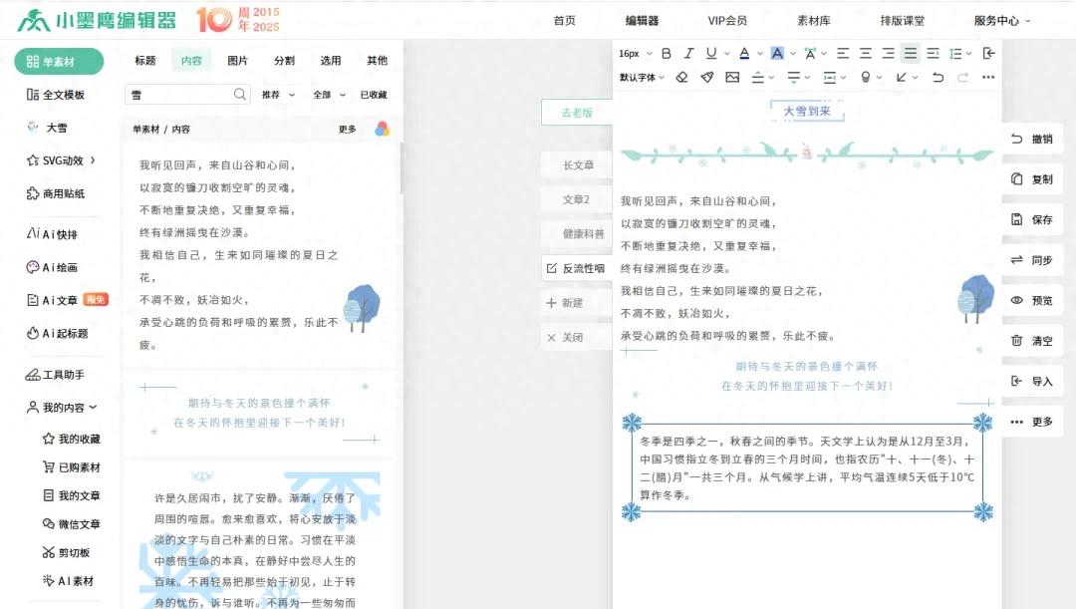Toggle underline formatting
This screenshot has width=1076, height=609.
(x=710, y=53)
